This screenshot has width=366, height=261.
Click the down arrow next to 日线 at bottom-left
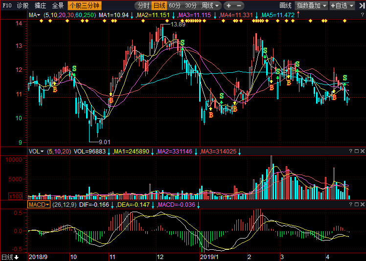click(16, 257)
